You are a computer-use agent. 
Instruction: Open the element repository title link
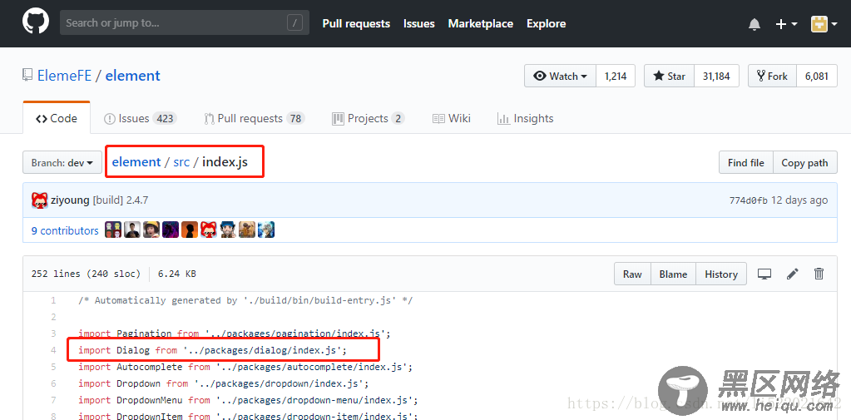[132, 76]
